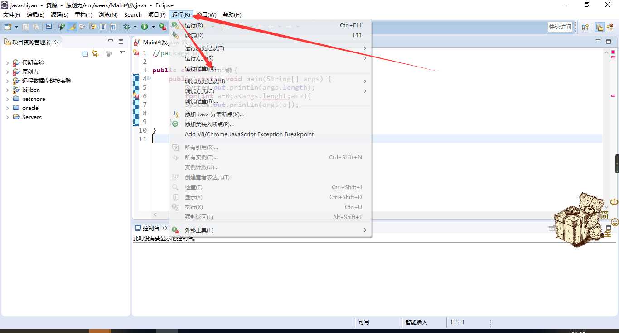This screenshot has width=619, height=333.
Task: Click the 11 : 1 cursor position
Action: [x=457, y=323]
